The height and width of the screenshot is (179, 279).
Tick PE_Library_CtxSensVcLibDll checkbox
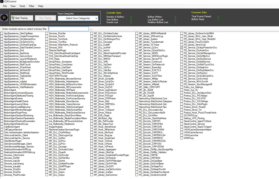point(137,175)
